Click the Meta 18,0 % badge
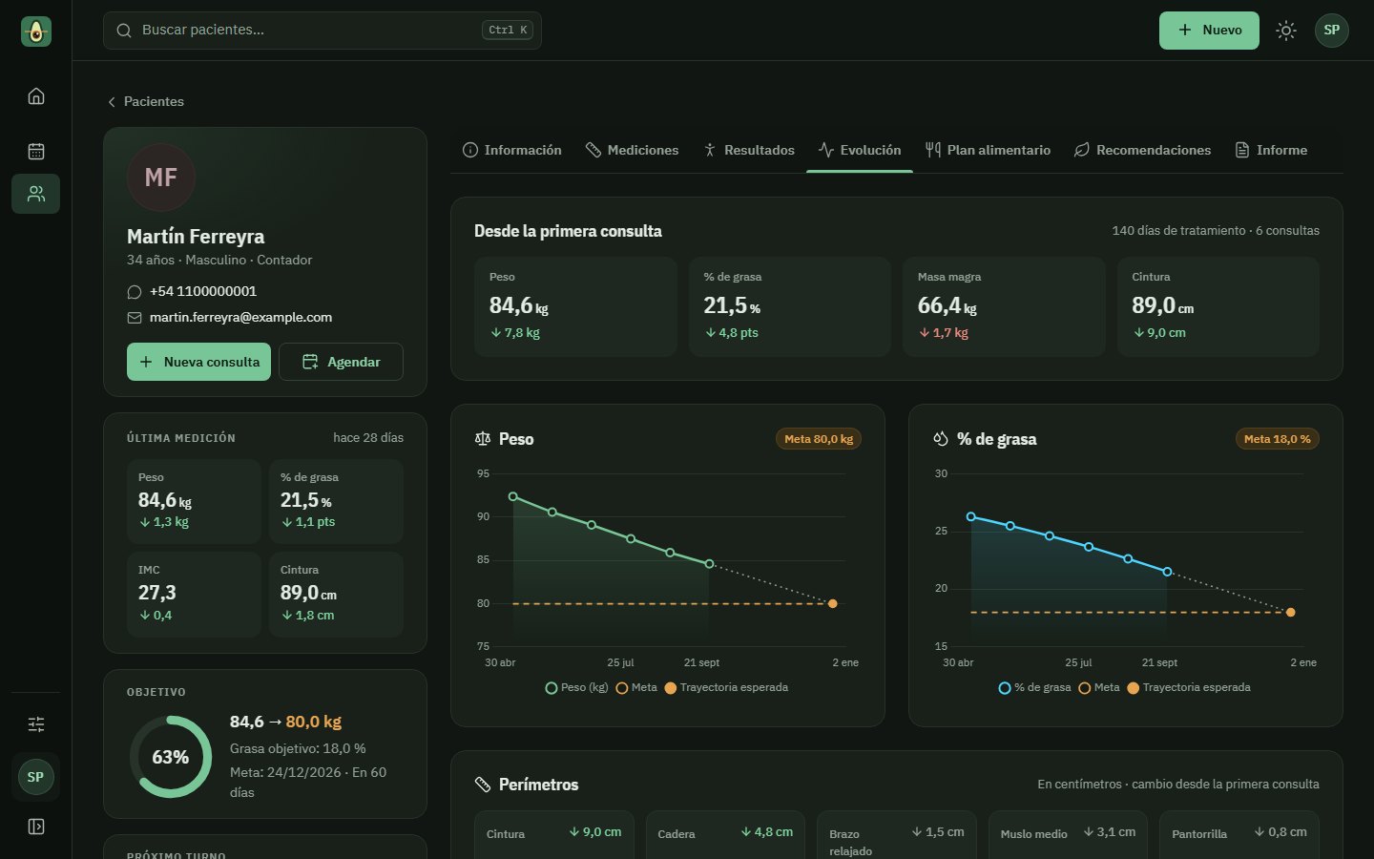The height and width of the screenshot is (859, 1374). pyautogui.click(x=1277, y=439)
